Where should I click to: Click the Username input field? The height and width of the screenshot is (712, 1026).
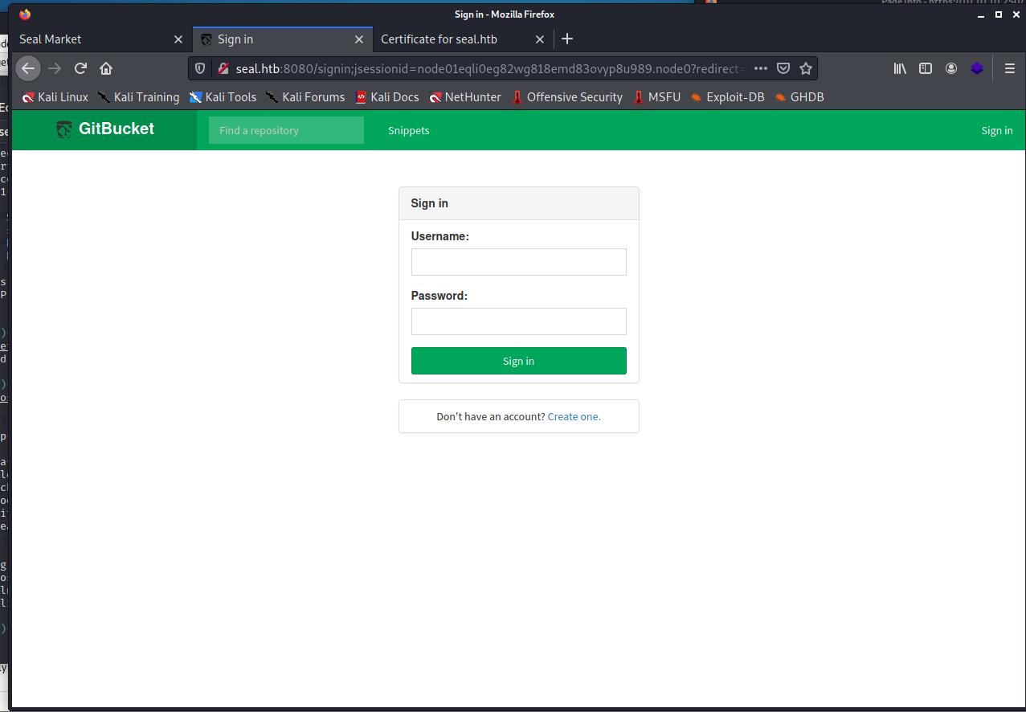pos(518,262)
